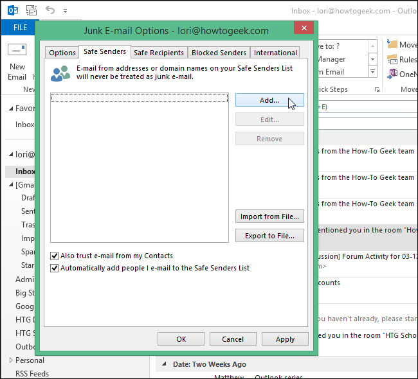Toggle Also trust e-mail from my Contacts
Screen dimensions: 418x379
[55, 256]
